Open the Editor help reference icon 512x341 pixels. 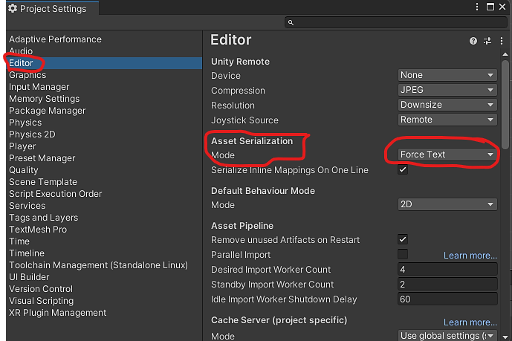tap(474, 41)
